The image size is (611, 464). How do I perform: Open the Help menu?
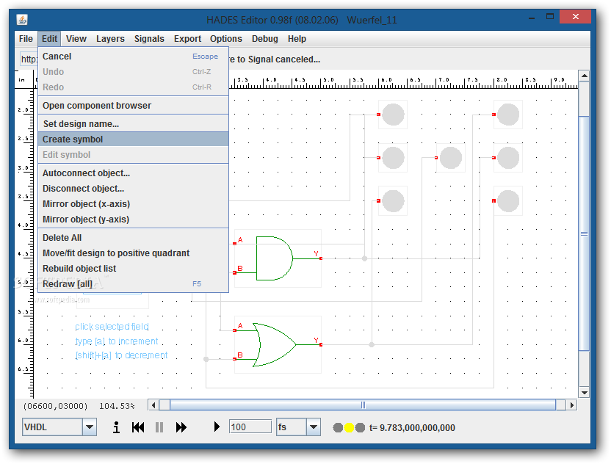297,39
